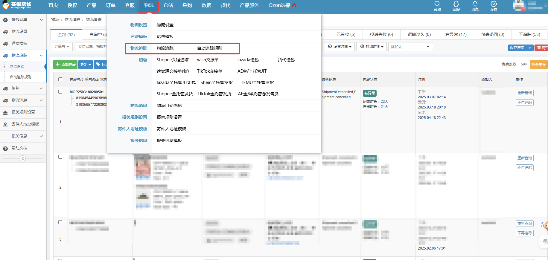Toggle the select-all checkbox in table header

coord(60,79)
